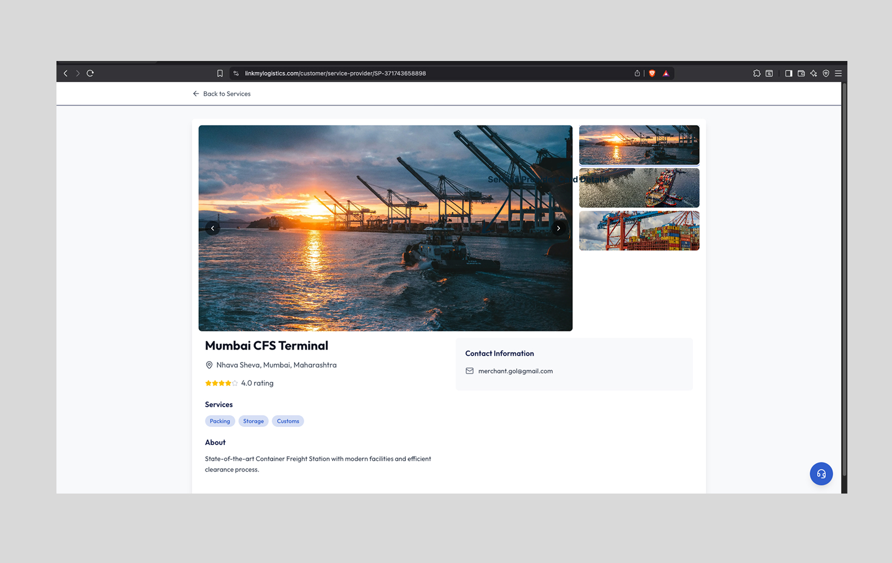Viewport: 892px width, 563px height.
Task: Open the Leo AI sparkle icon
Action: (814, 73)
